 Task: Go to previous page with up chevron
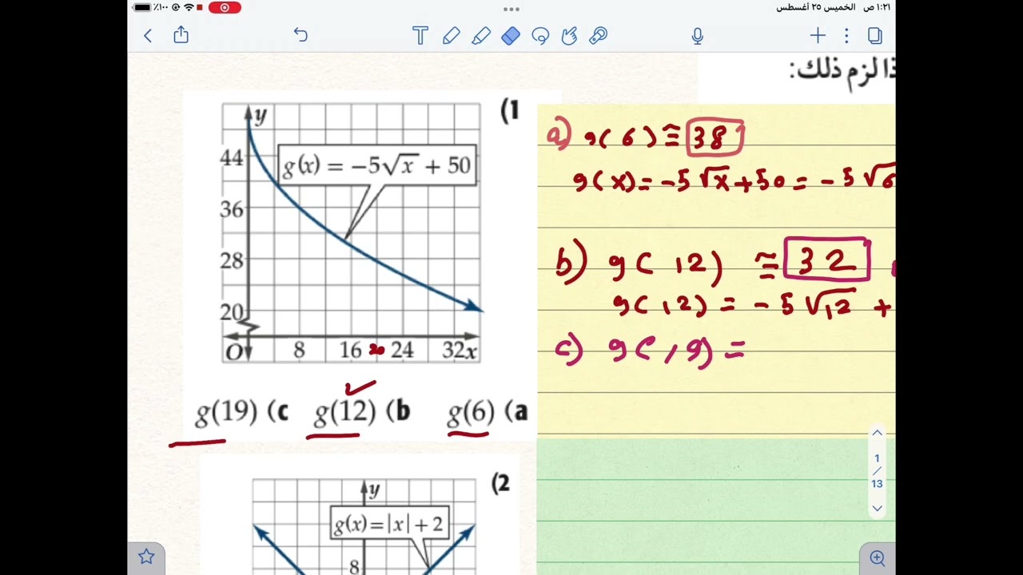(877, 433)
